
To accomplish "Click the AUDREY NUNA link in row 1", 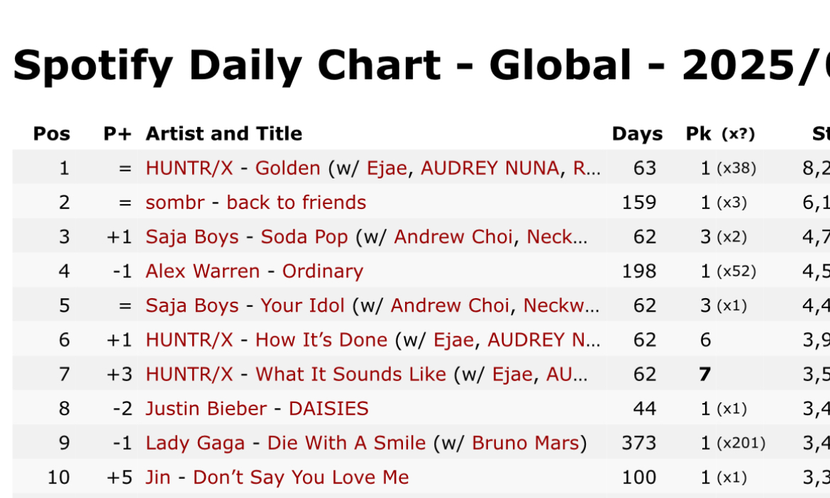I will [489, 169].
